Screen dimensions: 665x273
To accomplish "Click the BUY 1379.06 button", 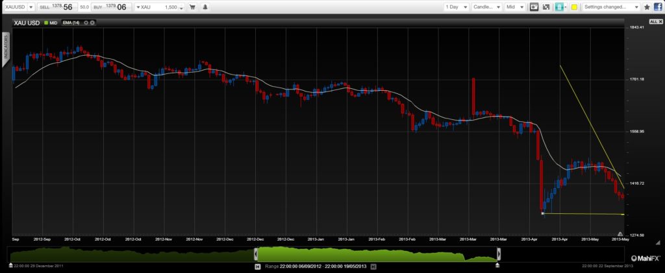I will [x=110, y=6].
